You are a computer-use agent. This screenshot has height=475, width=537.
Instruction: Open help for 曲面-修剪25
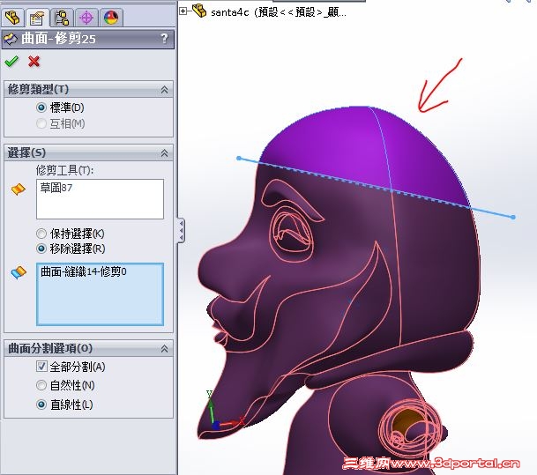[164, 38]
